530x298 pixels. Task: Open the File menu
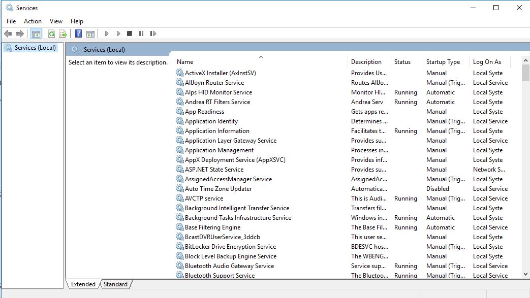11,21
